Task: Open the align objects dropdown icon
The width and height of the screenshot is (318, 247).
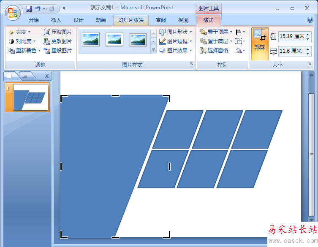Action: tap(240, 32)
